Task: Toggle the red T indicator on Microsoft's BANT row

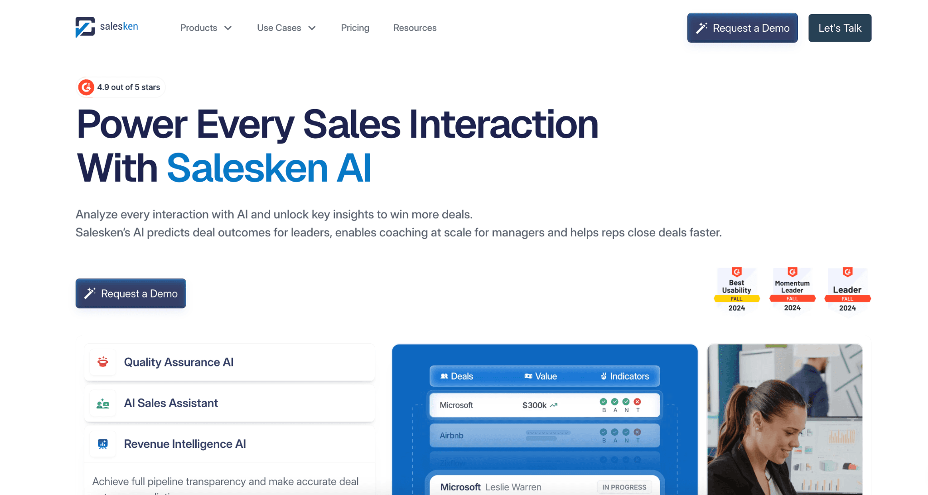Action: click(x=638, y=401)
